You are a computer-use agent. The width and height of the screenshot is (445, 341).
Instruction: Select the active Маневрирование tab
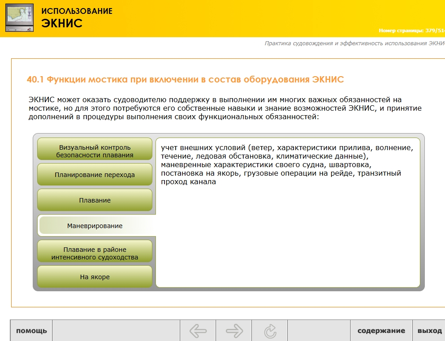pyautogui.click(x=96, y=225)
